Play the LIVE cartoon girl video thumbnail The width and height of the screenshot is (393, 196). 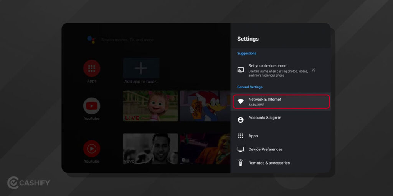pyautogui.click(x=150, y=106)
